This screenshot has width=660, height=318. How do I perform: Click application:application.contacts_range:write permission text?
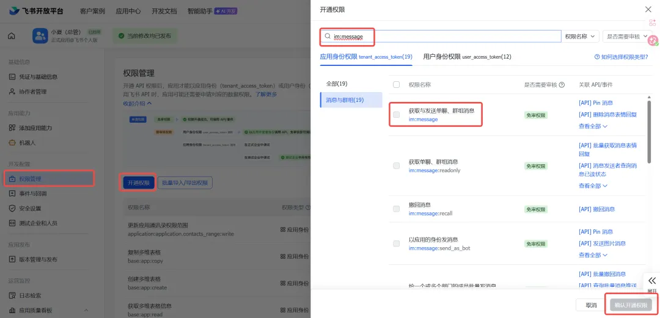pos(180,234)
